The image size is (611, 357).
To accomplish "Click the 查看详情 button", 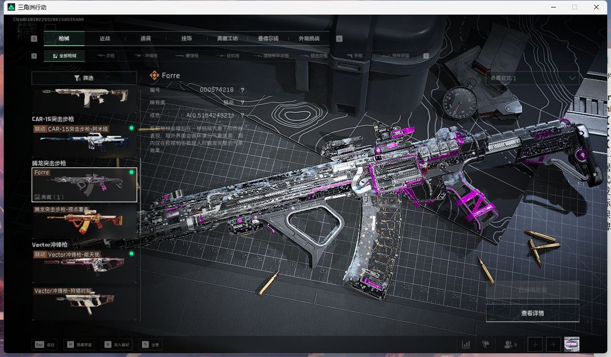I will tap(532, 313).
